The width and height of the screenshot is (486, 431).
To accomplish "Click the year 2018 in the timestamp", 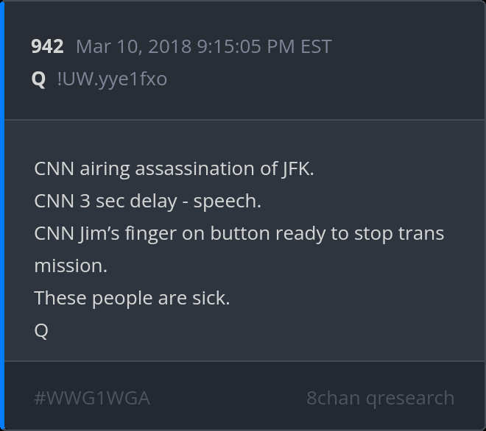I will click(169, 46).
